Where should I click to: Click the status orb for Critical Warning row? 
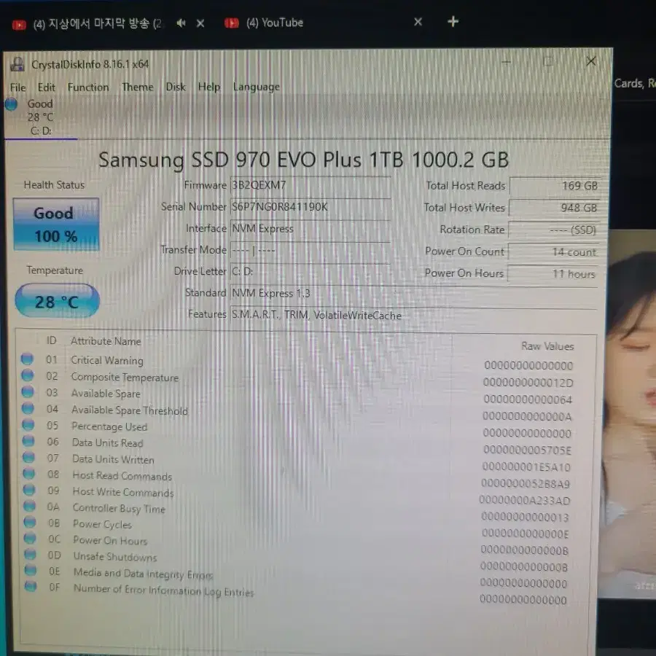27,359
